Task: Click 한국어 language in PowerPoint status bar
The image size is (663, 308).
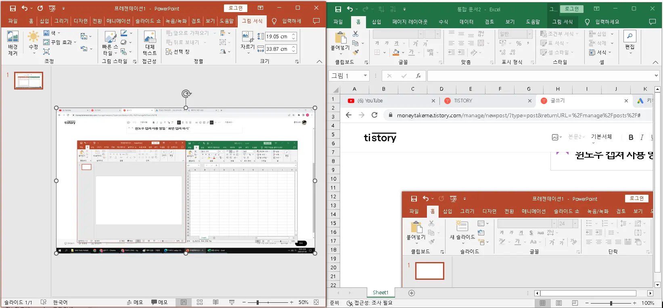Action: coord(60,302)
